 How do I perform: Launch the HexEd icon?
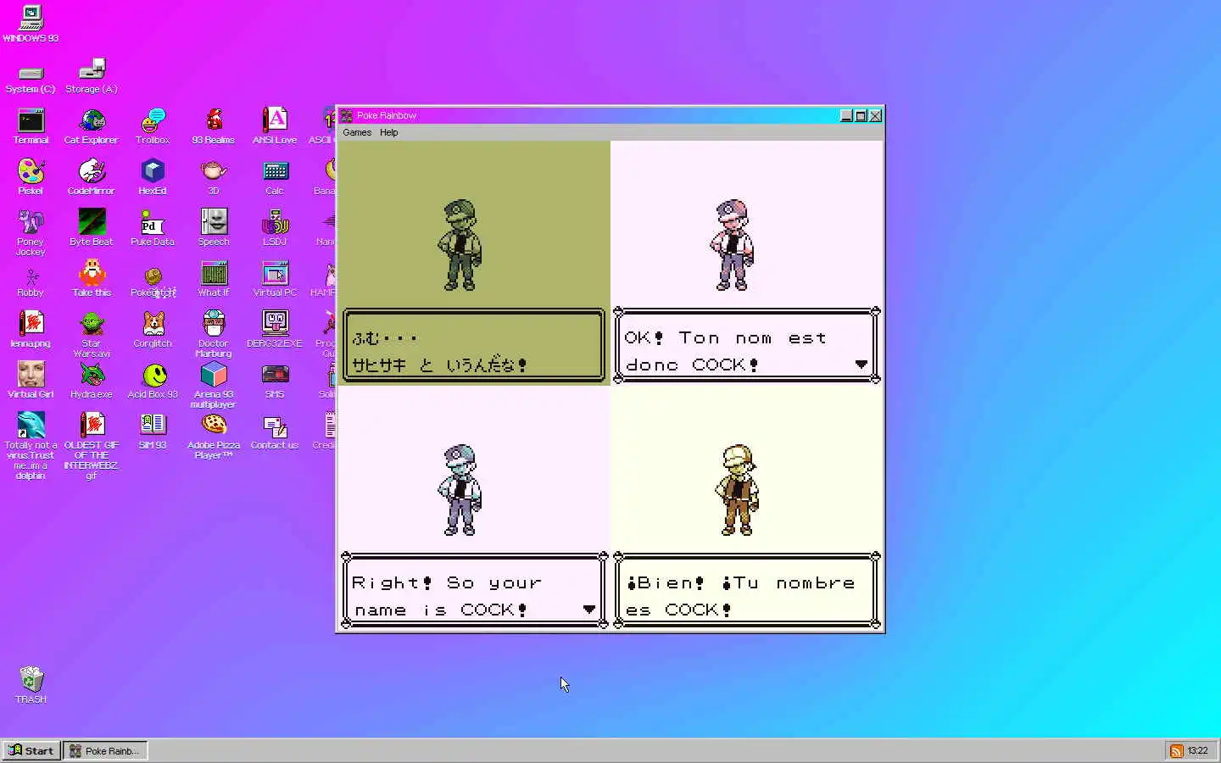[153, 177]
